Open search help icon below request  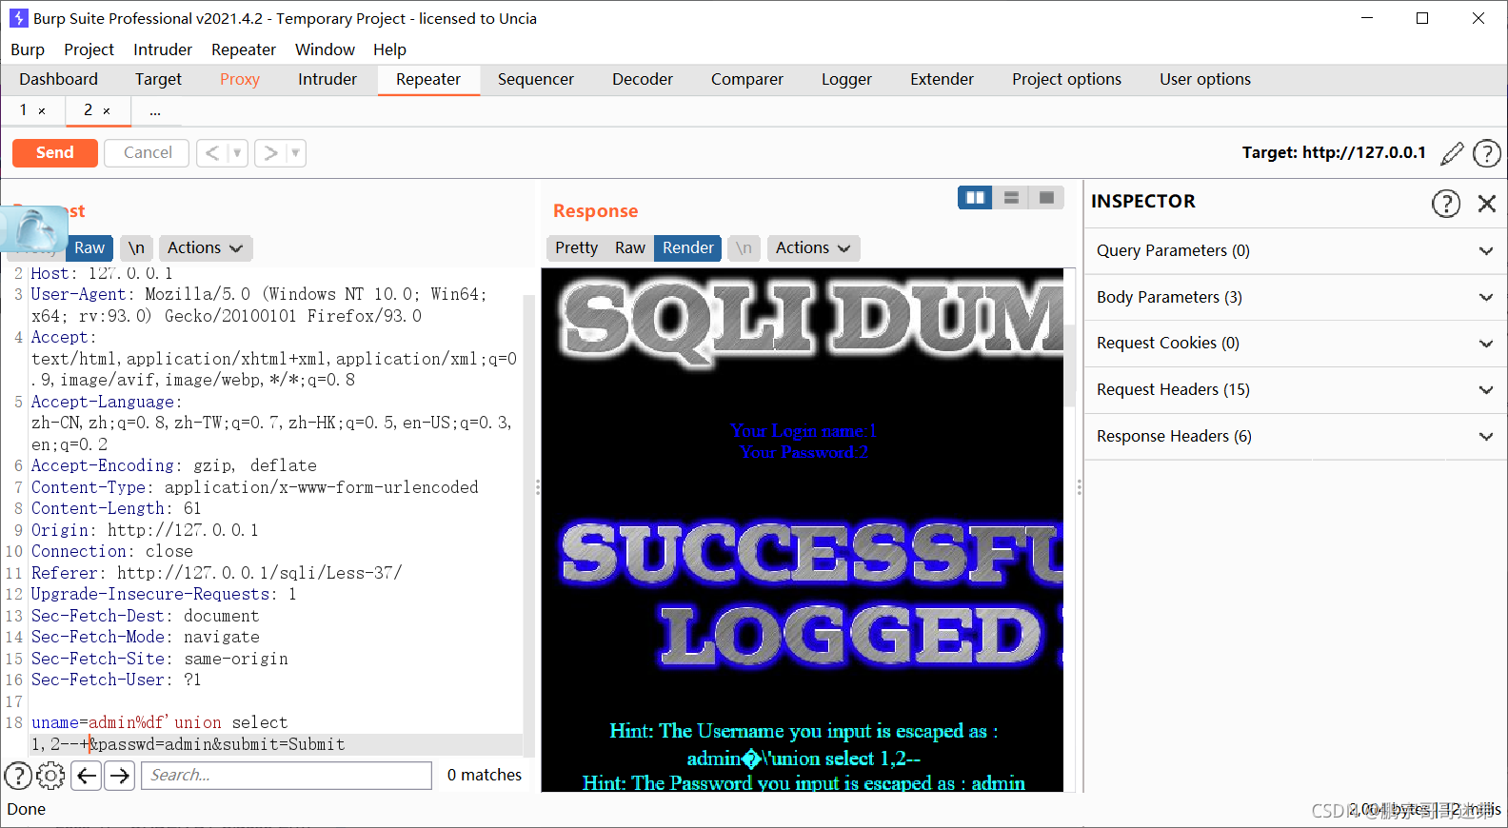[18, 776]
